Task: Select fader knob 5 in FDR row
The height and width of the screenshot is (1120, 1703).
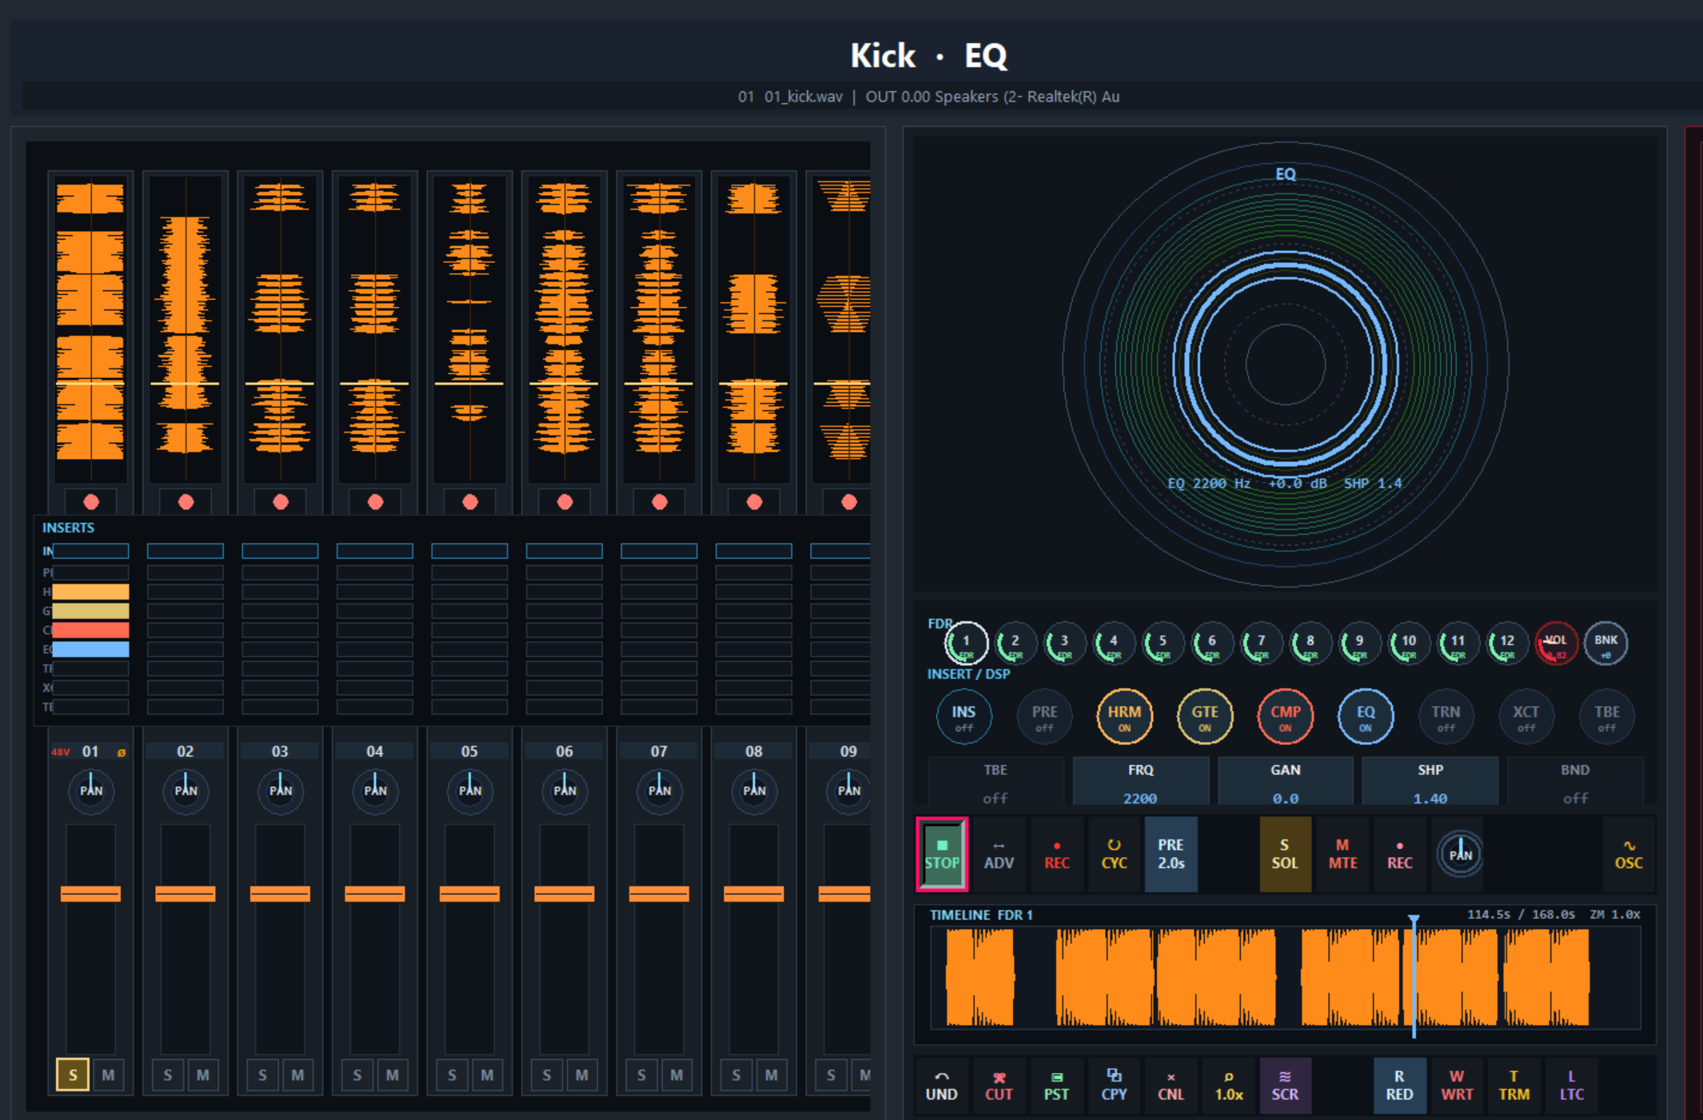Action: coord(1163,643)
